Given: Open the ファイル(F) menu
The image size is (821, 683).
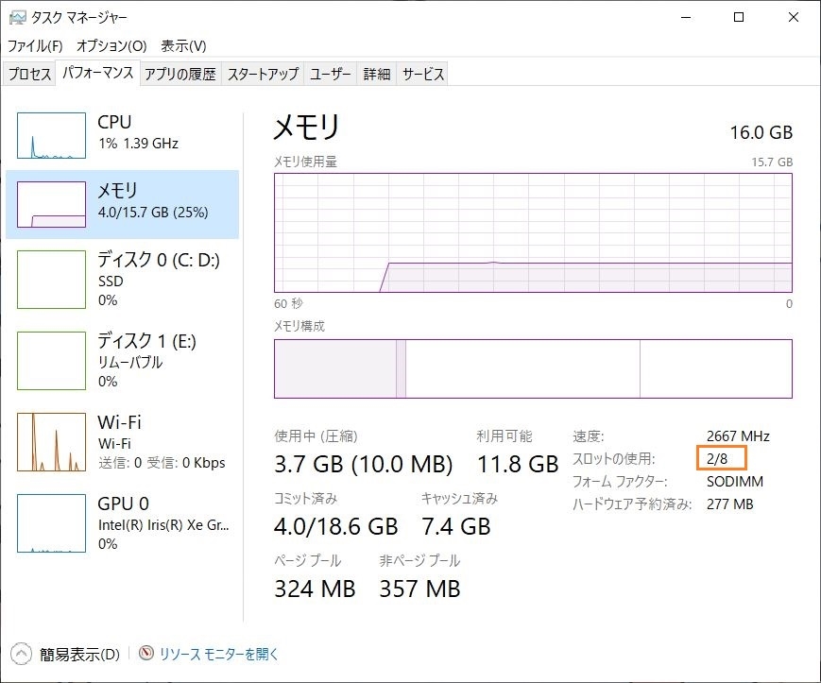Looking at the screenshot, I should (x=35, y=45).
